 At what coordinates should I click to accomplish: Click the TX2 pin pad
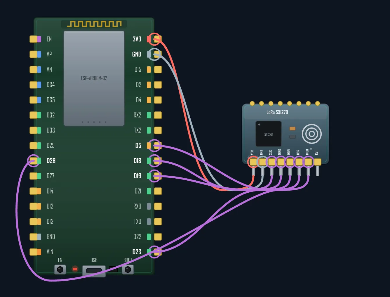pos(158,130)
